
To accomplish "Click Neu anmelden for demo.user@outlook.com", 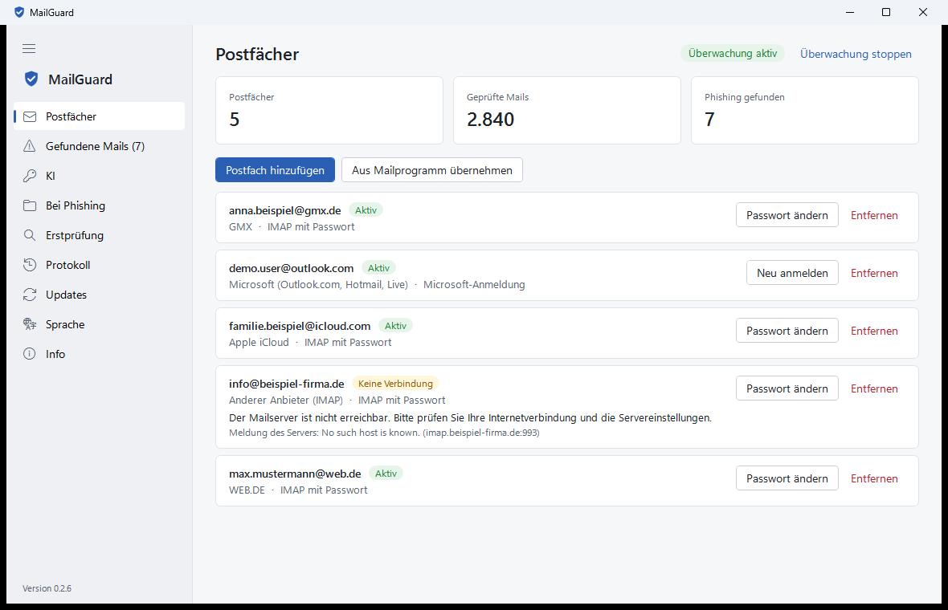I will [793, 273].
